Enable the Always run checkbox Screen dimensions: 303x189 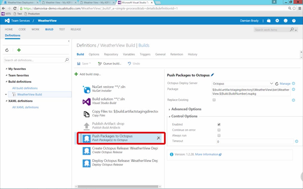[x=219, y=135]
